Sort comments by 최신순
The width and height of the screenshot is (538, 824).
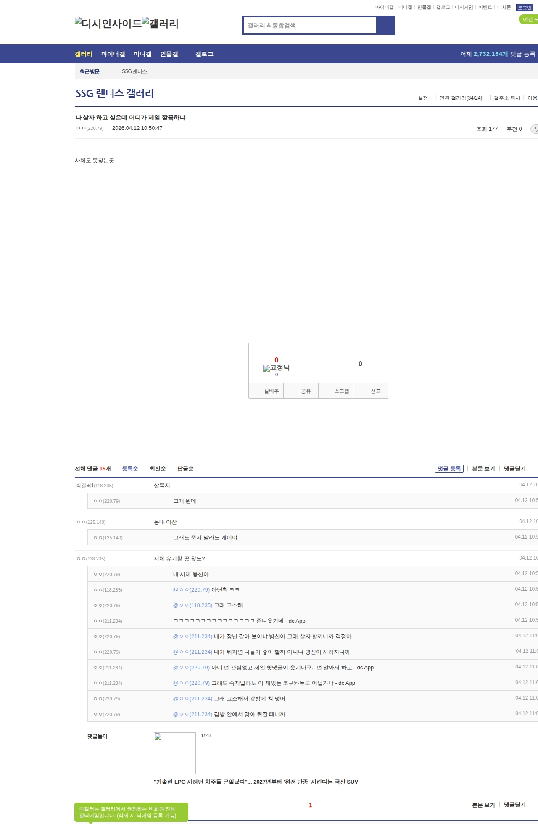pyautogui.click(x=158, y=469)
